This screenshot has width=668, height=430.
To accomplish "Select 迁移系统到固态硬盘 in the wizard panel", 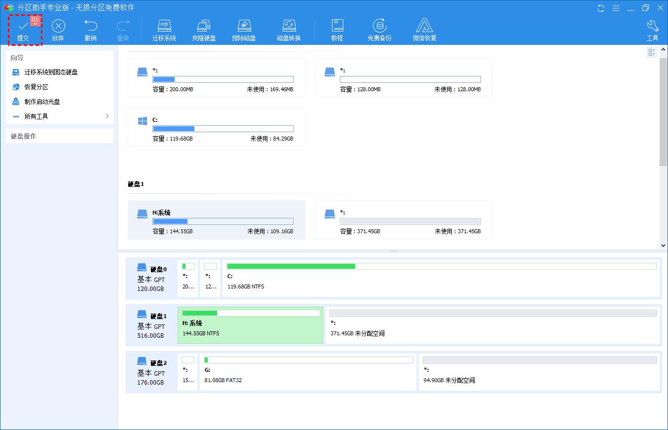I will tap(51, 72).
